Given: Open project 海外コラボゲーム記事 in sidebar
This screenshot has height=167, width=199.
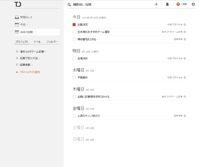Looking at the screenshot, I should (x=32, y=52).
